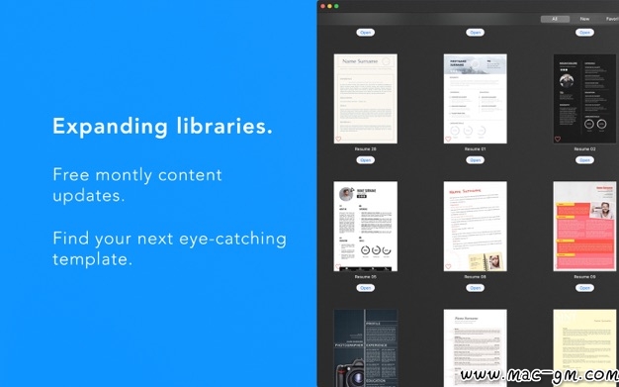The height and width of the screenshot is (387, 619).
Task: Click Open under Resume 01
Action: click(475, 160)
